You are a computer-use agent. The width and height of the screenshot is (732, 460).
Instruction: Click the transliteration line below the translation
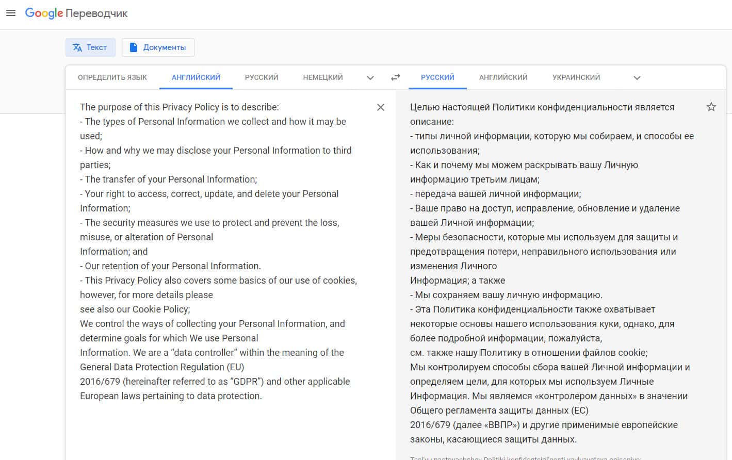pos(525,457)
